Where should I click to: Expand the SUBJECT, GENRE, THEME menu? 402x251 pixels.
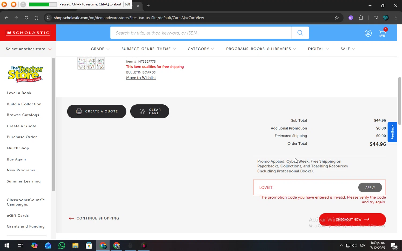[x=149, y=49]
